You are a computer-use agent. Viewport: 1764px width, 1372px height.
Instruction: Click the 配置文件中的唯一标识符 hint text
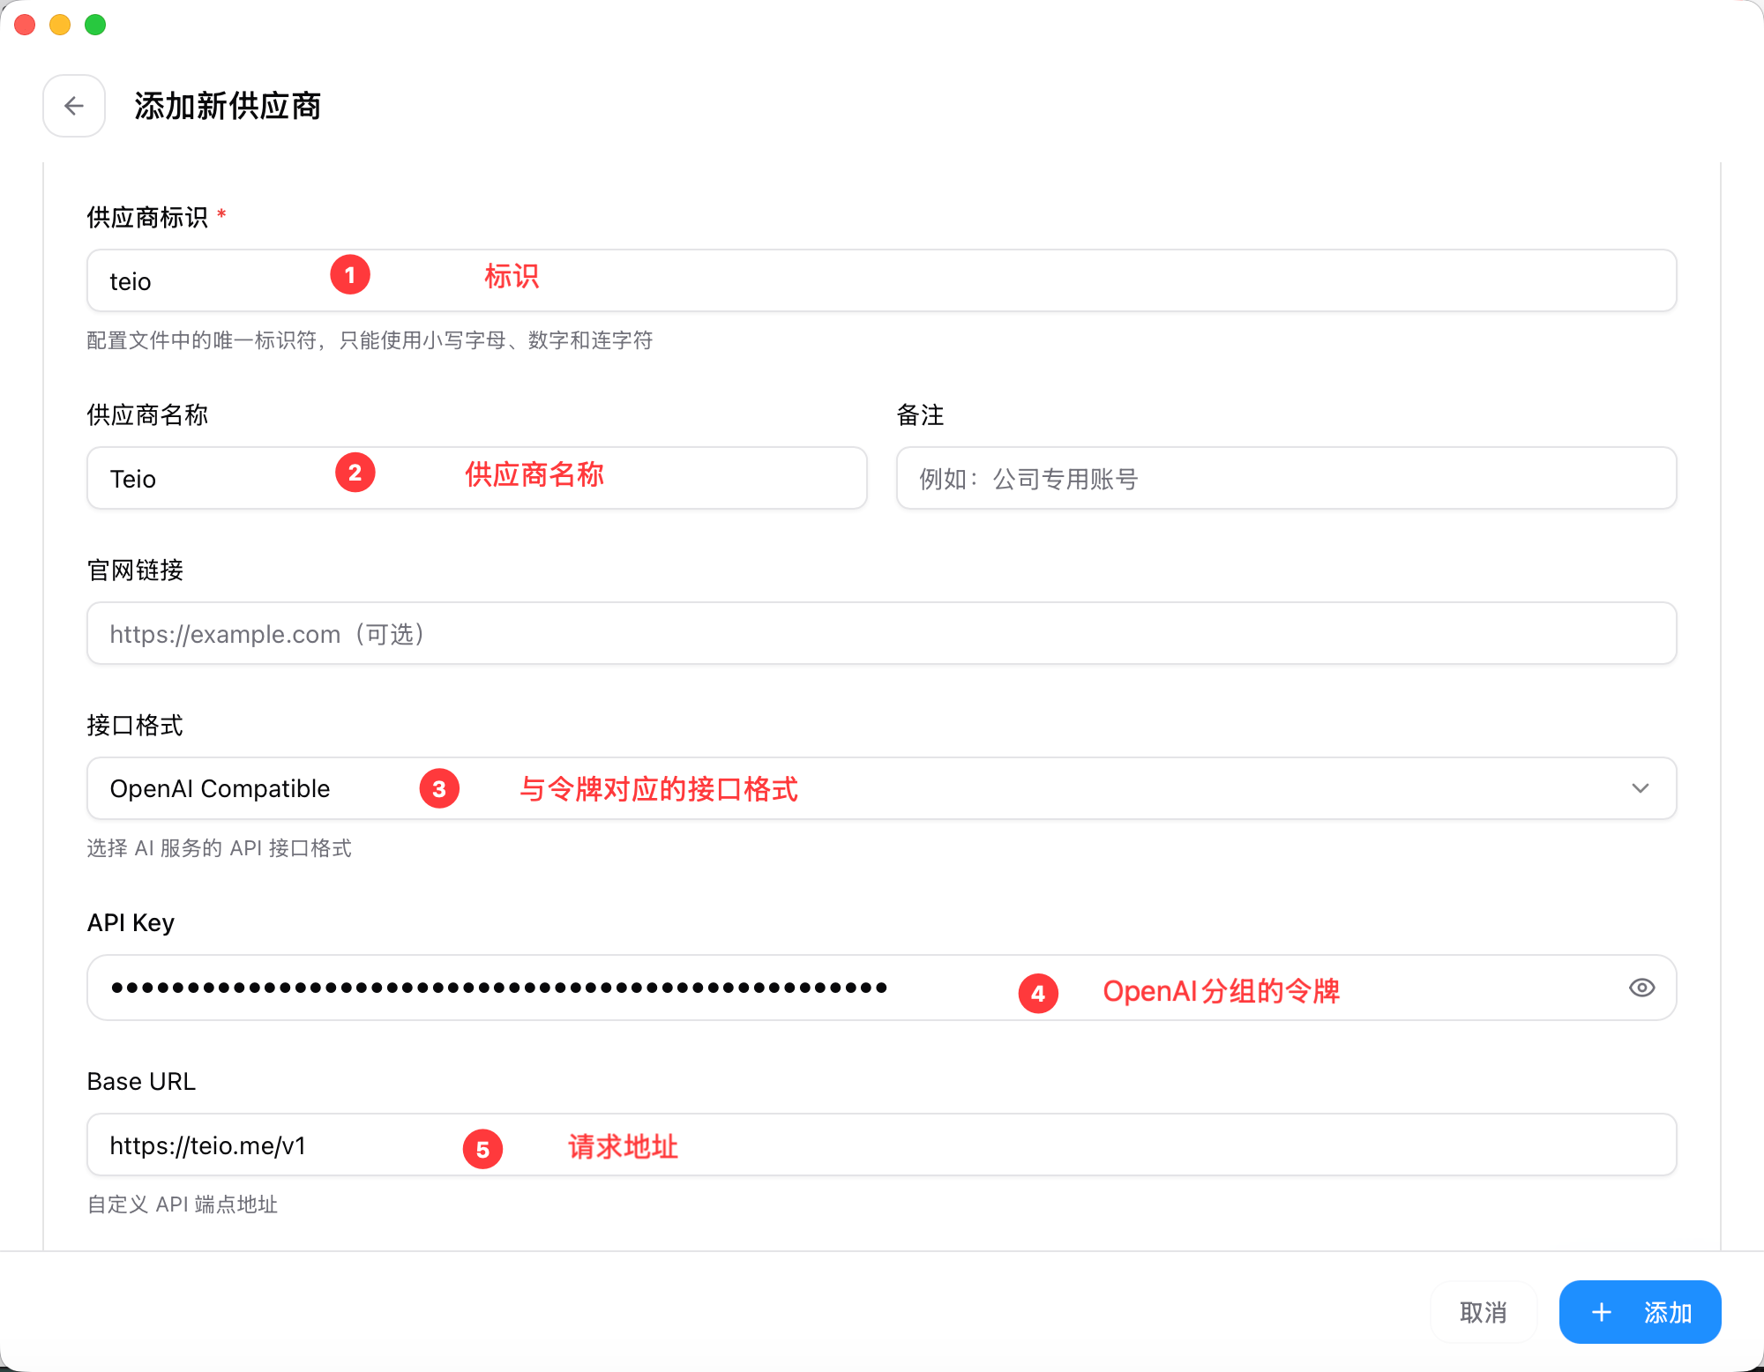(370, 340)
